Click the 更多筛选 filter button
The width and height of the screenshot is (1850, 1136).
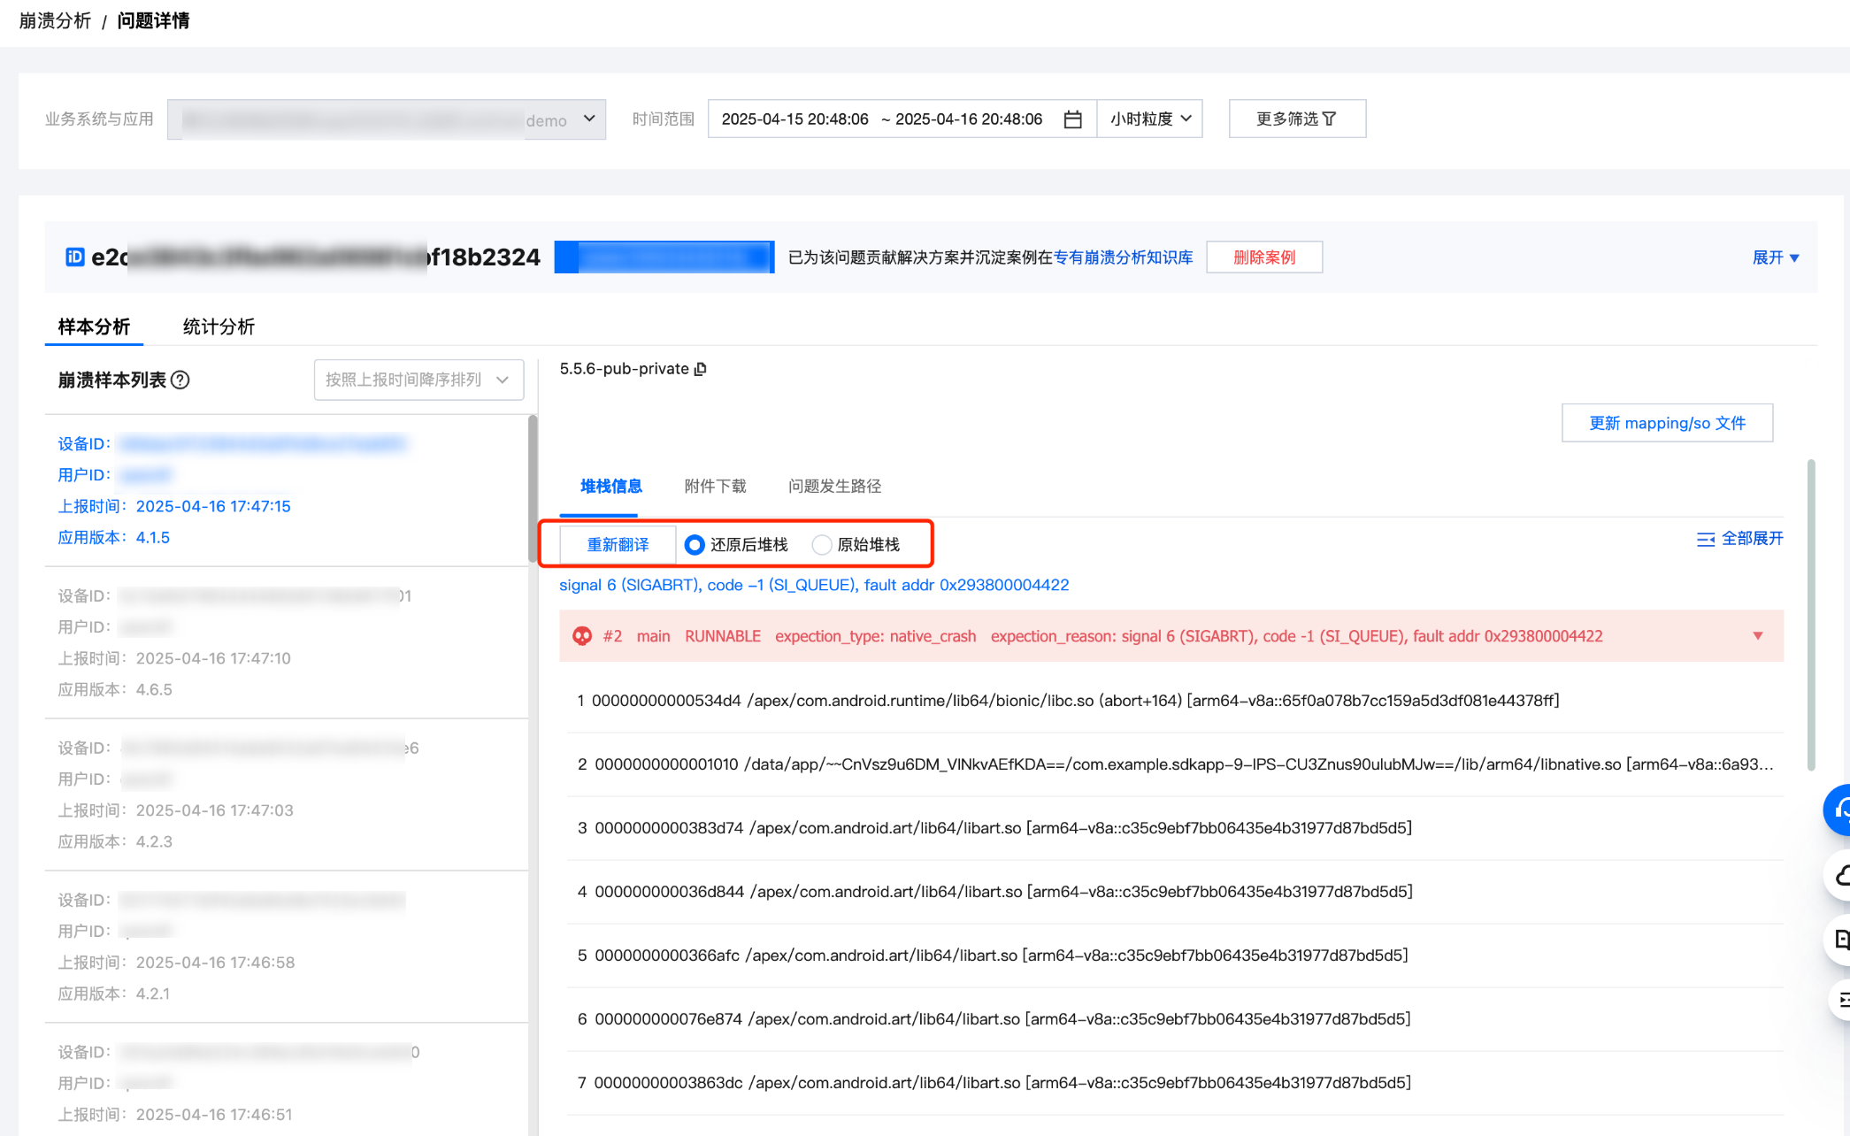[x=1296, y=119]
